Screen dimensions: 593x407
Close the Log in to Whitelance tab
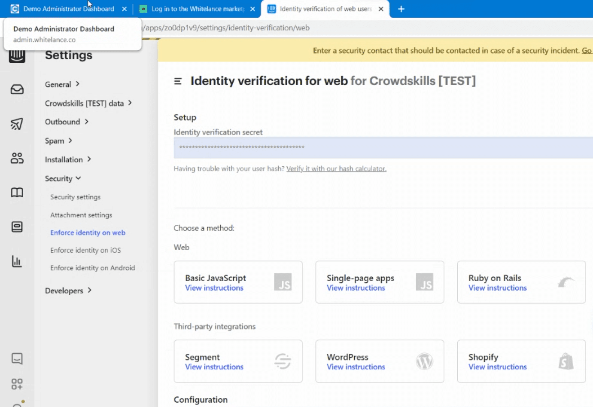[x=252, y=9]
